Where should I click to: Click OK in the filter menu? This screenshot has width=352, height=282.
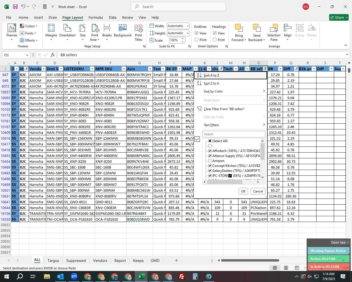coord(243,191)
